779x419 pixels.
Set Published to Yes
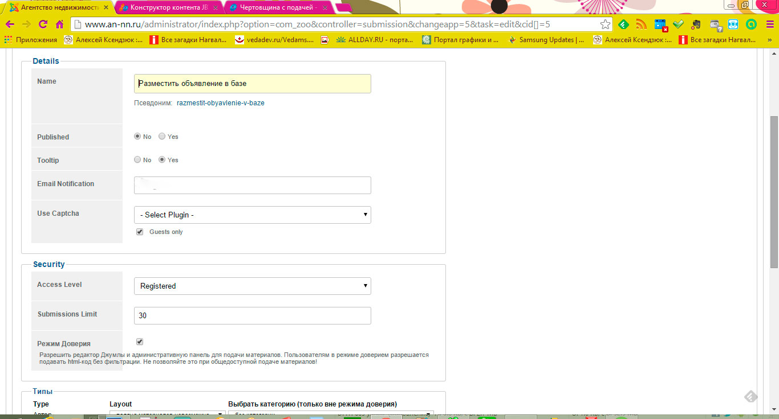click(162, 137)
